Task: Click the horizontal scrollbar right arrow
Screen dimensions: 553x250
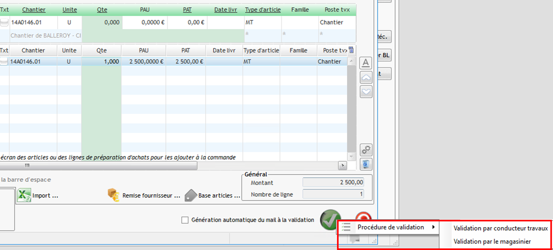Action: click(x=342, y=165)
